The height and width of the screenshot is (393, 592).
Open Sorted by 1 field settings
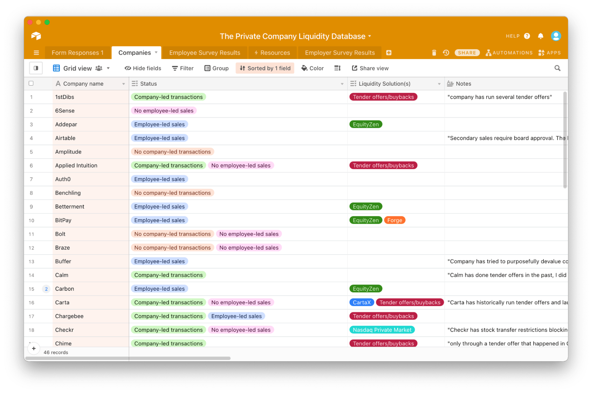[265, 68]
